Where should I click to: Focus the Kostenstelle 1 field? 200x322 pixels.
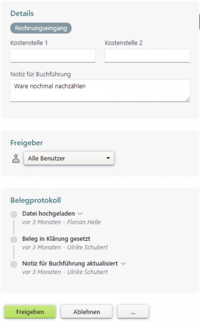pyautogui.click(x=53, y=56)
